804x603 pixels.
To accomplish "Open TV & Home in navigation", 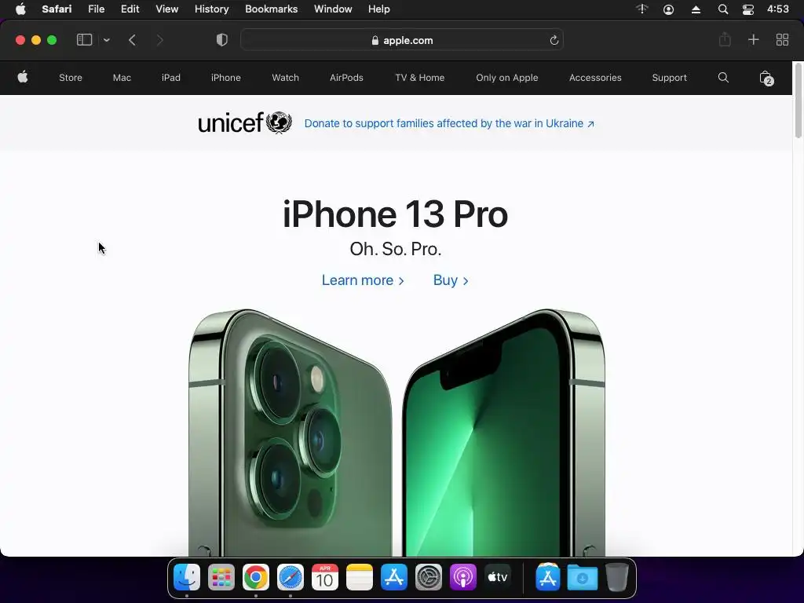I will [419, 78].
